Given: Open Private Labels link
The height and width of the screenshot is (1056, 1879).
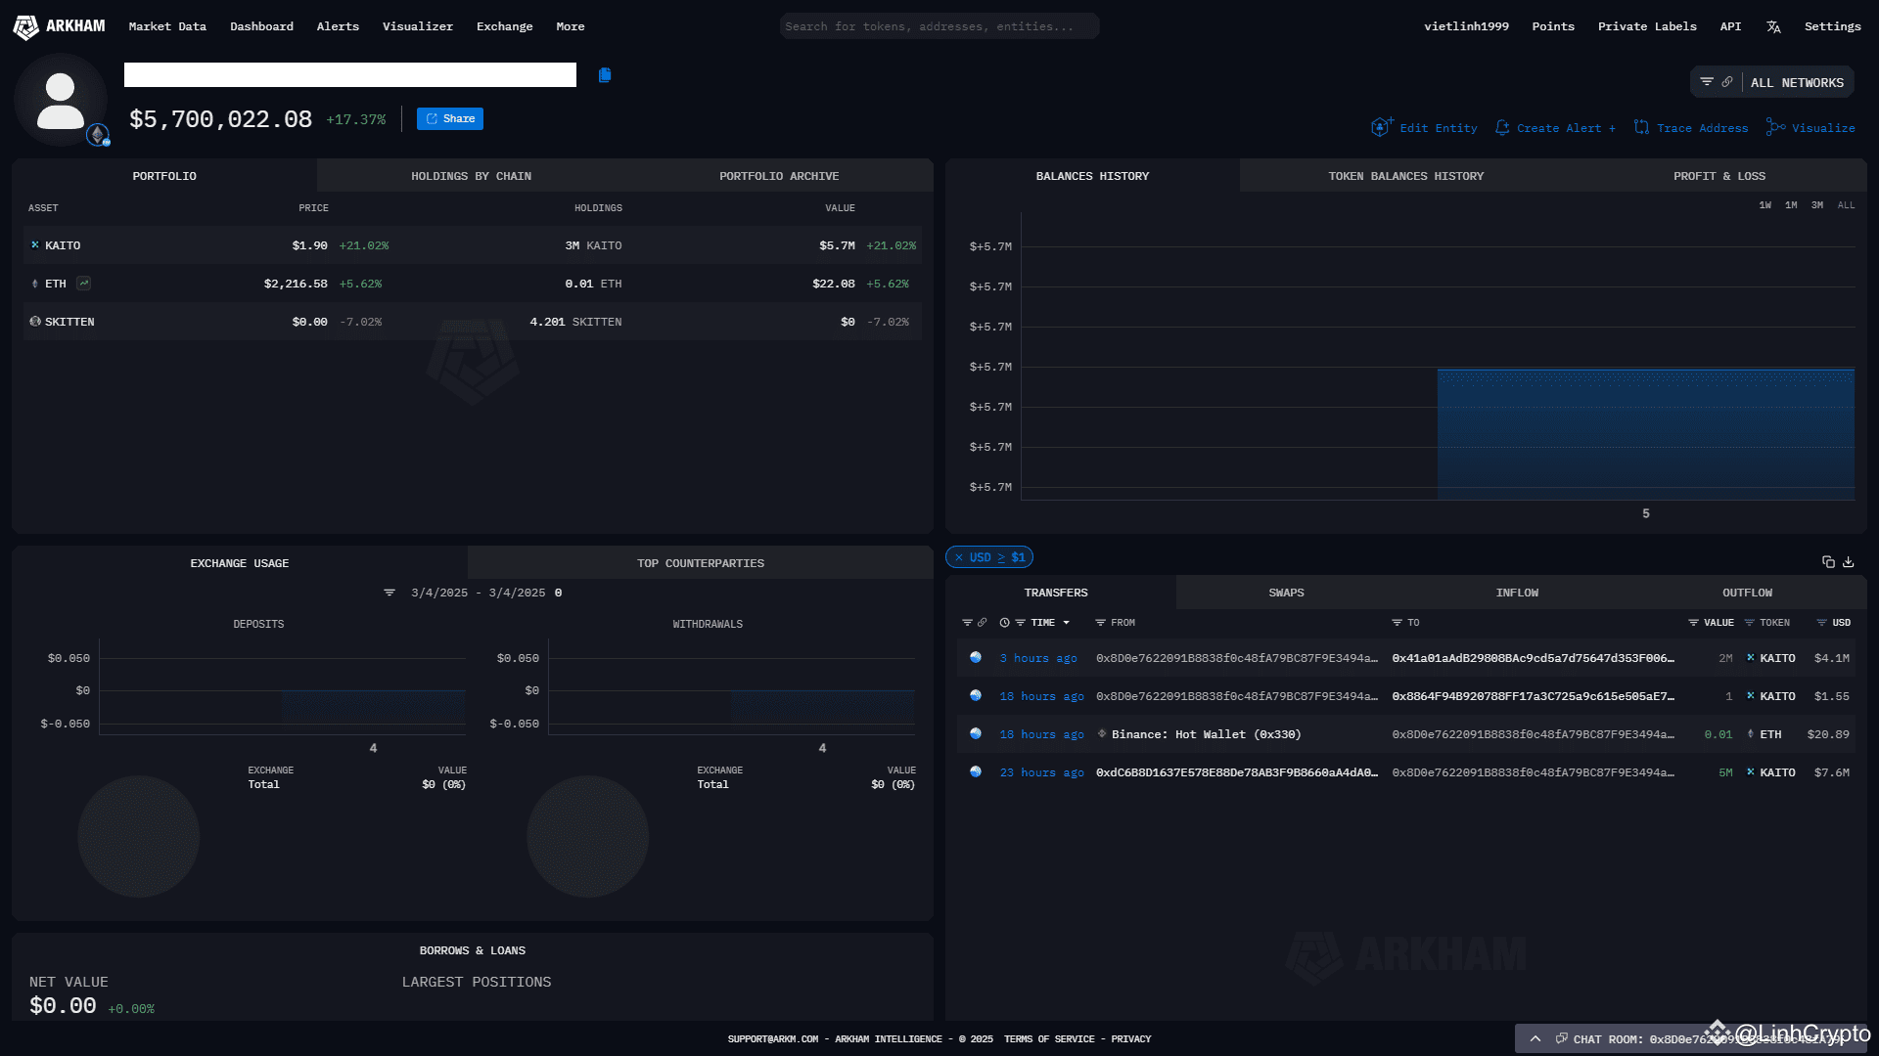Looking at the screenshot, I should click(x=1647, y=26).
